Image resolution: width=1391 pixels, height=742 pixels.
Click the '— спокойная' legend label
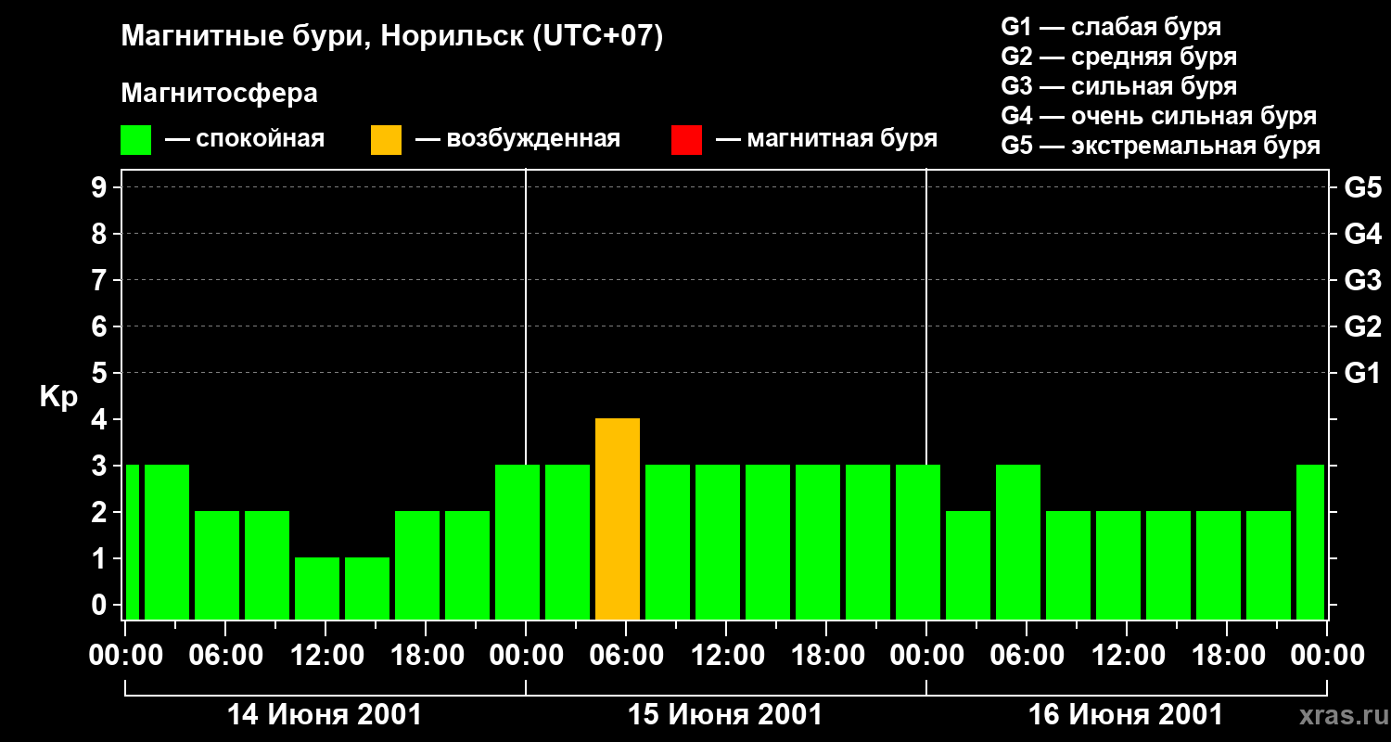click(x=245, y=139)
